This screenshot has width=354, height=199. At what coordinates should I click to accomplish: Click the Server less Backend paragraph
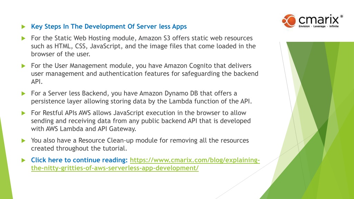click(x=141, y=97)
